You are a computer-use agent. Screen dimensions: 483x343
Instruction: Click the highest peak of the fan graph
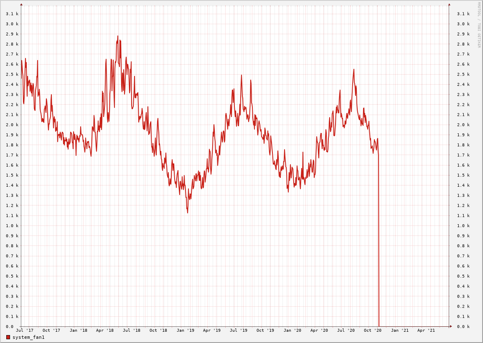coord(118,36)
